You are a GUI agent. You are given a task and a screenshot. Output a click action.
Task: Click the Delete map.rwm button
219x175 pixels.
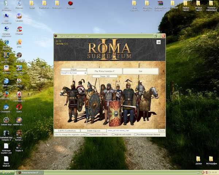93,131
